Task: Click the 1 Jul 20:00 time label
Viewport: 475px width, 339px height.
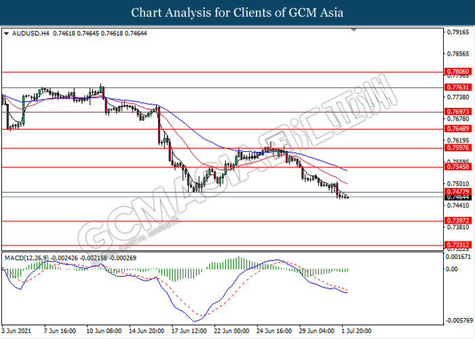Action: tap(356, 331)
